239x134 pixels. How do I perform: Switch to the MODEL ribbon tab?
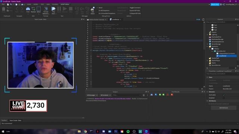36,4
